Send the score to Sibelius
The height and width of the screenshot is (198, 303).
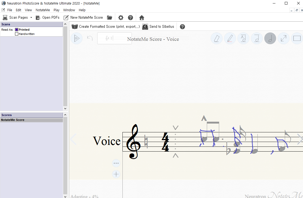pyautogui.click(x=158, y=27)
